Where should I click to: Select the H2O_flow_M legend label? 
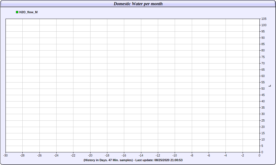click(x=28, y=12)
